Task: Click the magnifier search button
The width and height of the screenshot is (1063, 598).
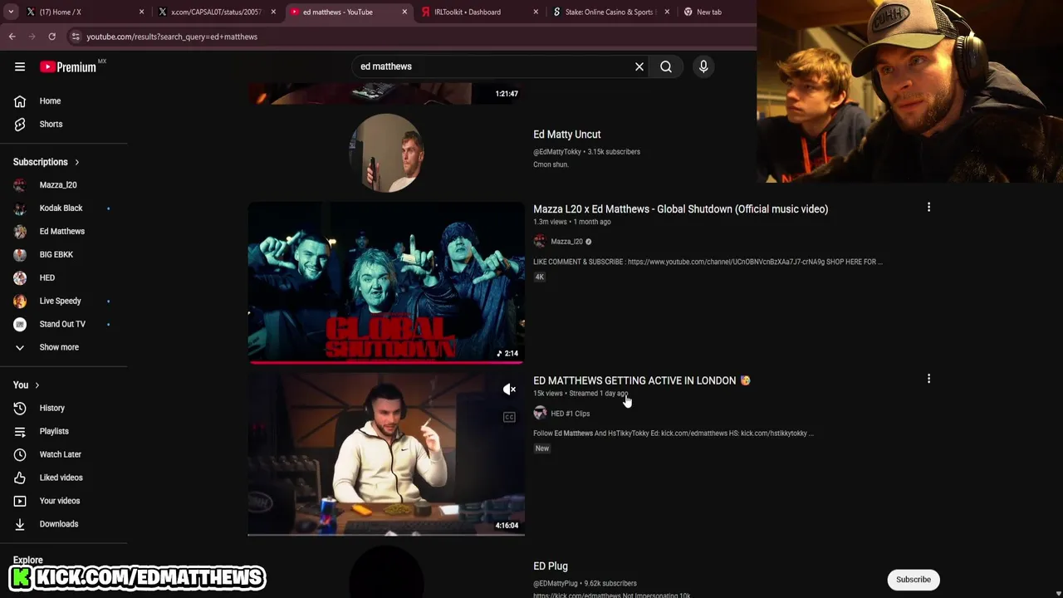Action: pos(666,66)
